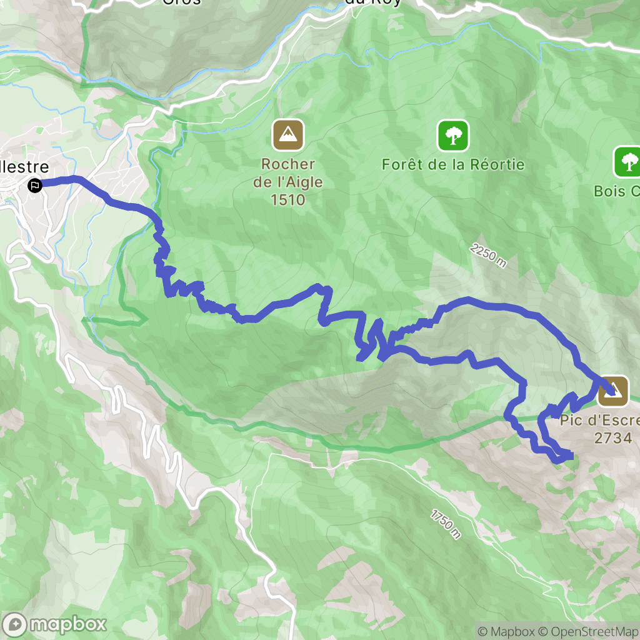The width and height of the screenshot is (640, 640).
Task: Click the Mapbox logo compass icon
Action: click(x=14, y=624)
